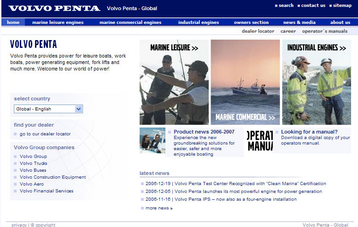358x227 pixels.
Task: Open Volvo Buses link
Action: [33, 170]
